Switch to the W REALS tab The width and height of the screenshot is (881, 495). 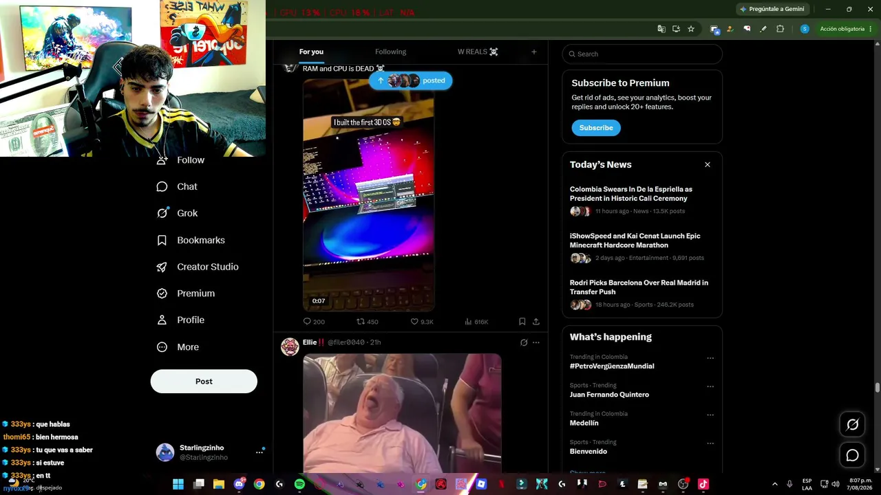tap(478, 52)
